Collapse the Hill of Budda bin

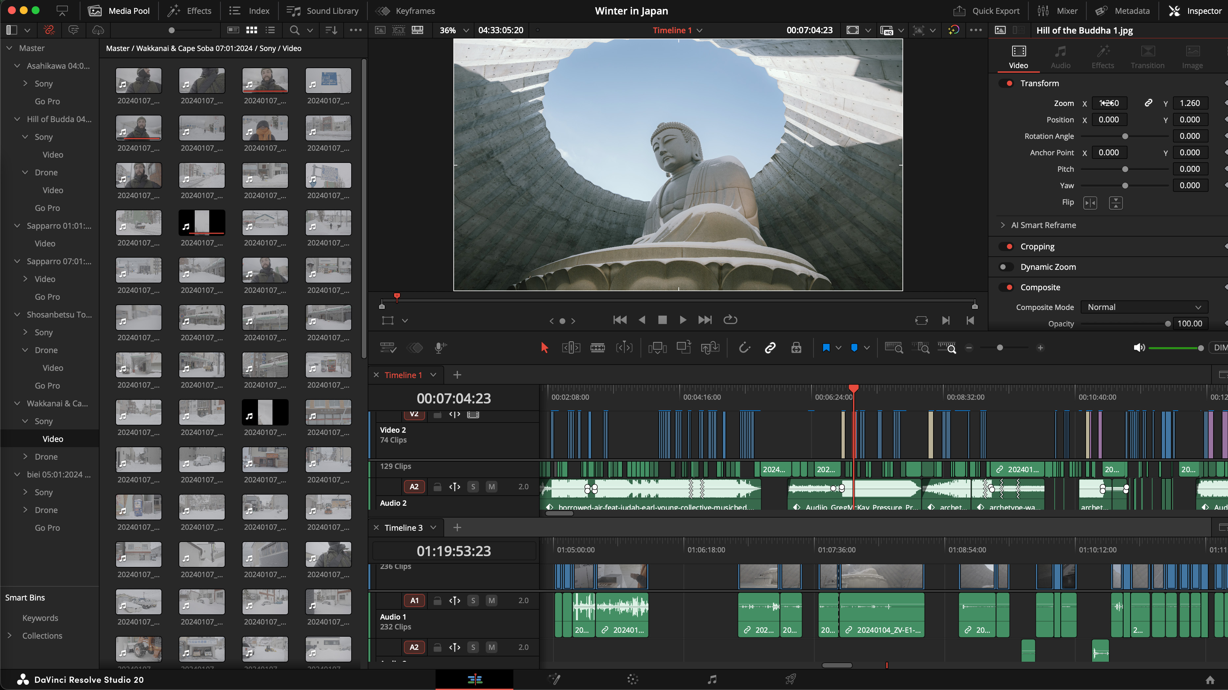(17, 119)
